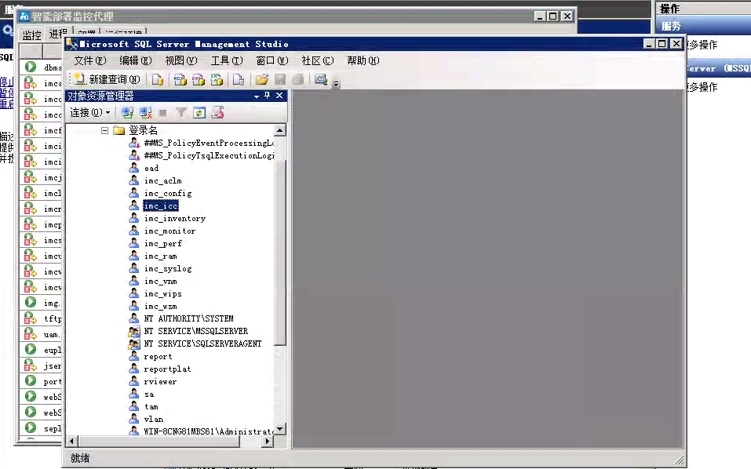The image size is (751, 469).
Task: Select the NT AUTHORITY\SYSTEM login
Action: tap(188, 318)
